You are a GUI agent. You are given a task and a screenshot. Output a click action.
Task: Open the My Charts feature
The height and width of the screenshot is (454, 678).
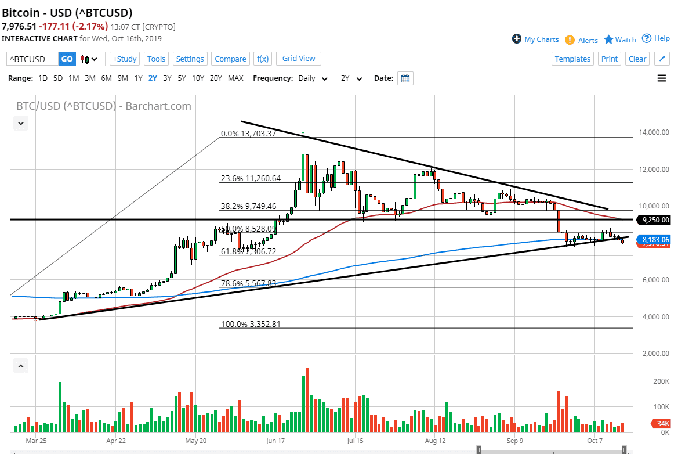pos(535,39)
